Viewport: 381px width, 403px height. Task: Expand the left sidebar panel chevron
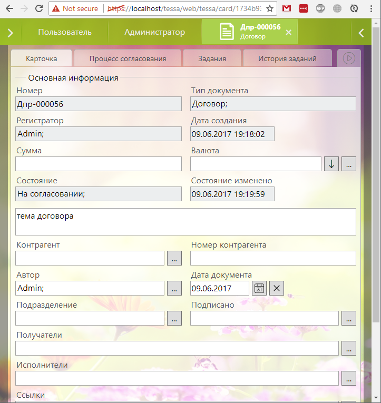point(10,33)
